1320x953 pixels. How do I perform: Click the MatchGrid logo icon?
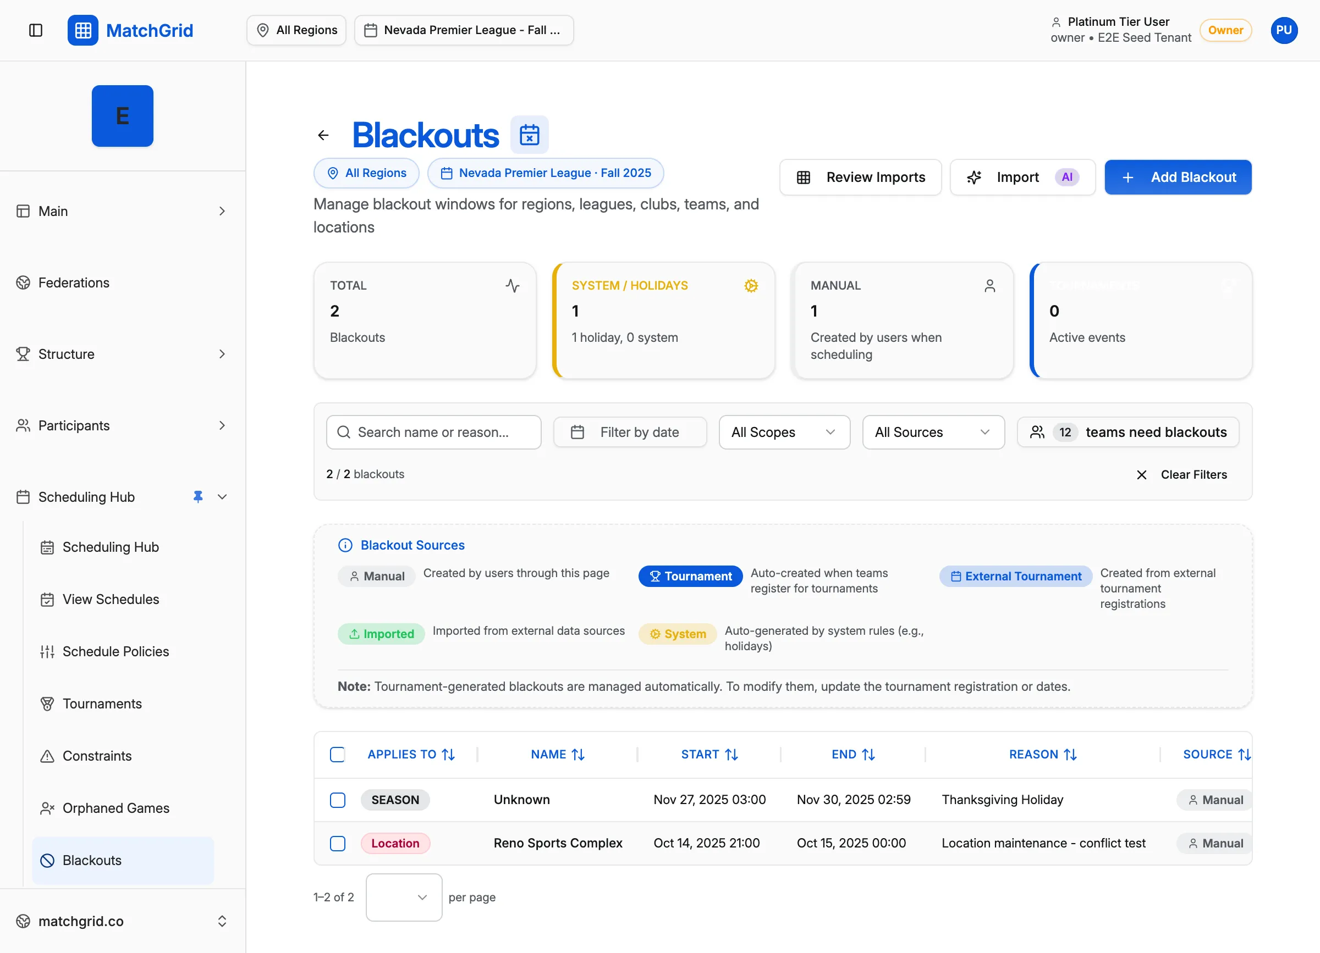coord(82,30)
